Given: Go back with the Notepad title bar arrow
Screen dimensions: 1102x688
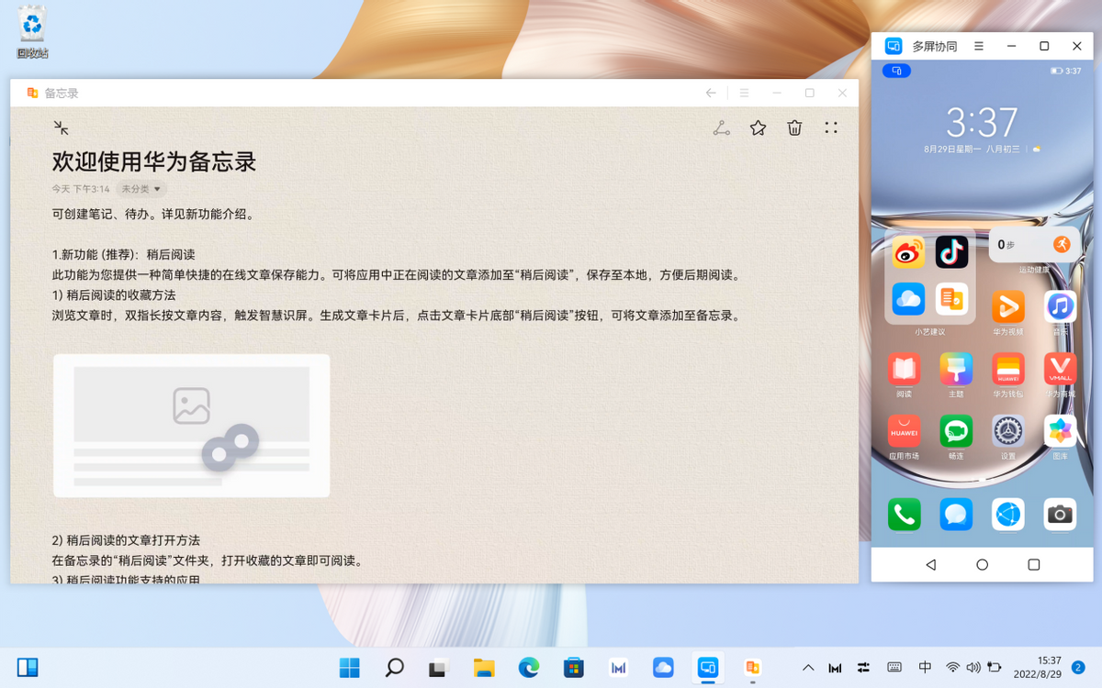Looking at the screenshot, I should (711, 93).
